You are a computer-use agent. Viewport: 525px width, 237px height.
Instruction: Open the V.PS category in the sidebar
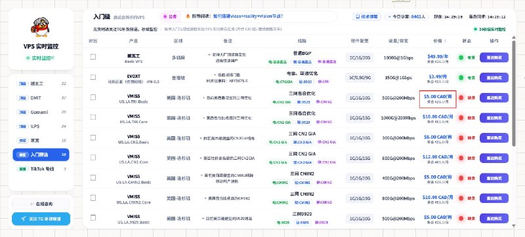tap(41, 126)
